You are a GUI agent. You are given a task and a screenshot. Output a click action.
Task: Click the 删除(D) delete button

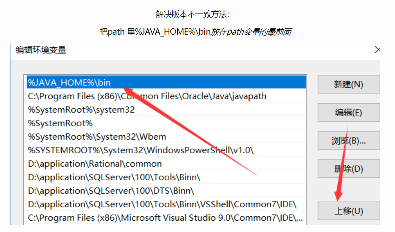click(349, 168)
